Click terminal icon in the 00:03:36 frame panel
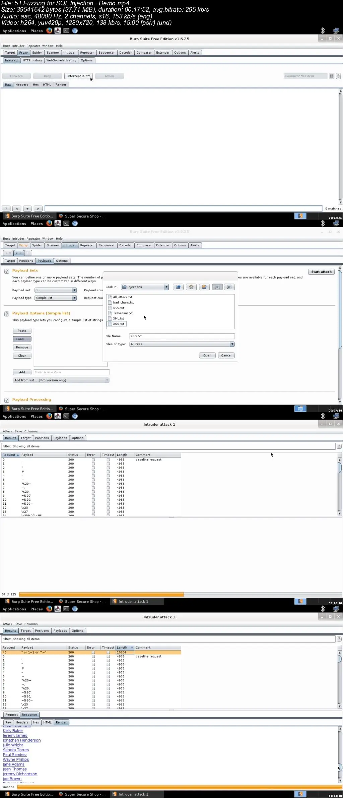The height and width of the screenshot is (798, 343). (x=66, y=30)
